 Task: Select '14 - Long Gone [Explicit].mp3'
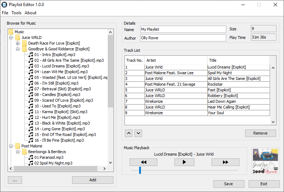tap(60, 129)
